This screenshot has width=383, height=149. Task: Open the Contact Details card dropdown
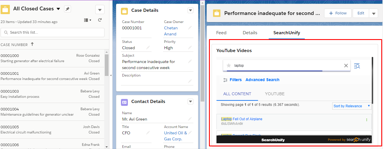pos(190,102)
